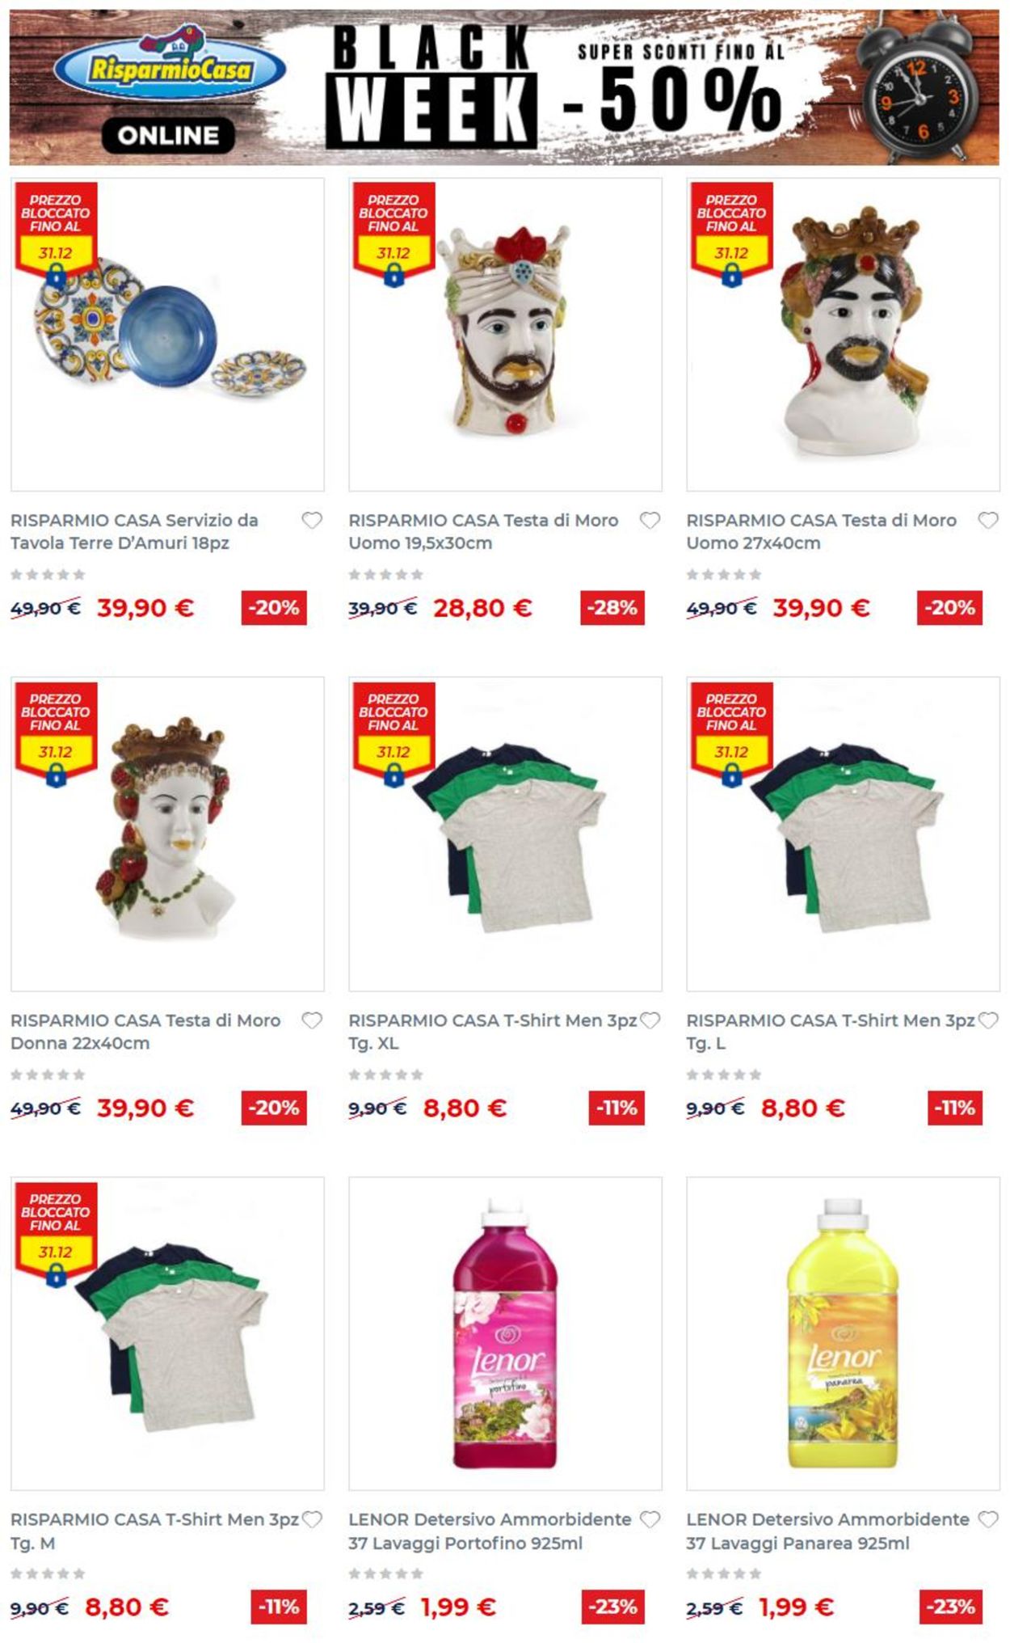Favorite the Testa di Moro Uomo 19,5x30cm
This screenshot has width=1010, height=1643.
coord(650,521)
